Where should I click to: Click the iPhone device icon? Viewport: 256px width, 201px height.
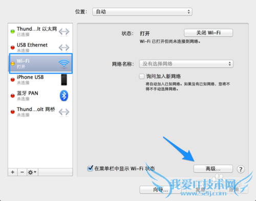[x=64, y=80]
